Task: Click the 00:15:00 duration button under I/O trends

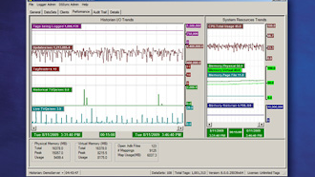Action: click(107, 134)
